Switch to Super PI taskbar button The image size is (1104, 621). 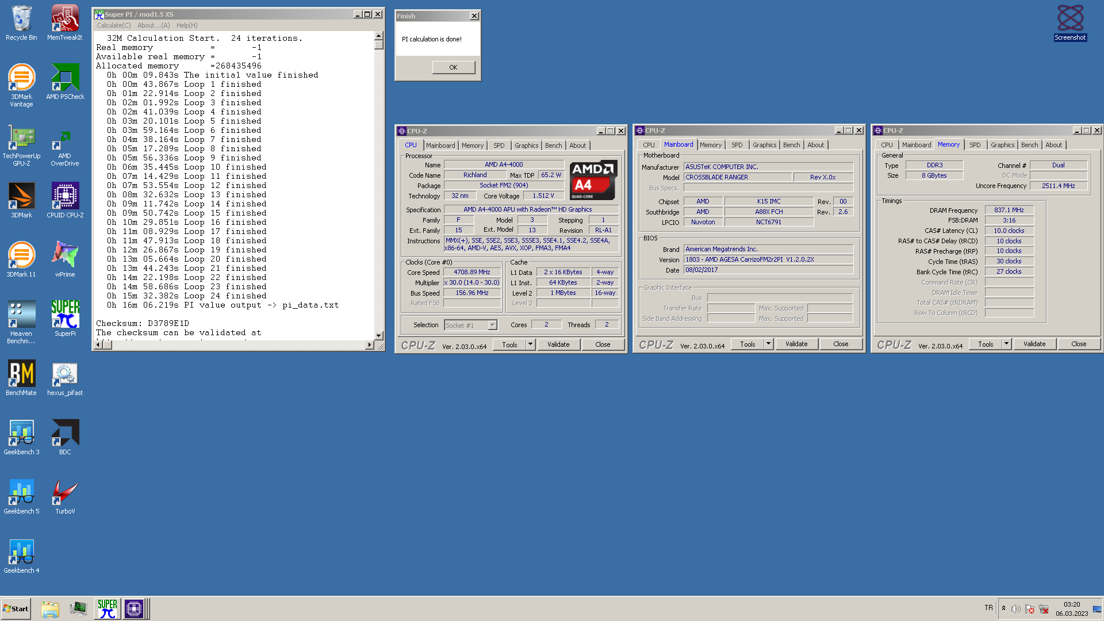coord(108,609)
